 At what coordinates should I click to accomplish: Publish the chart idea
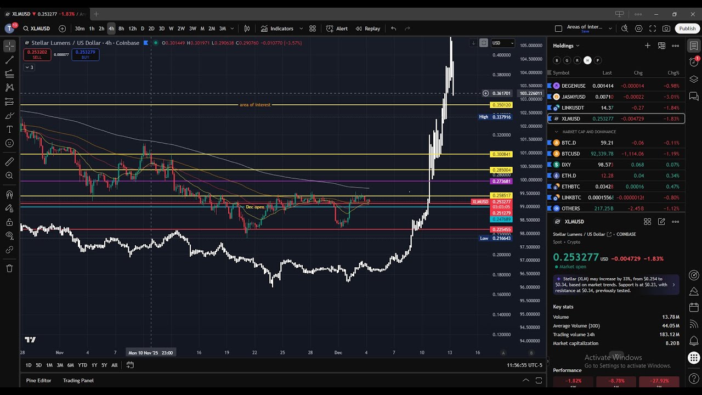coord(687,29)
